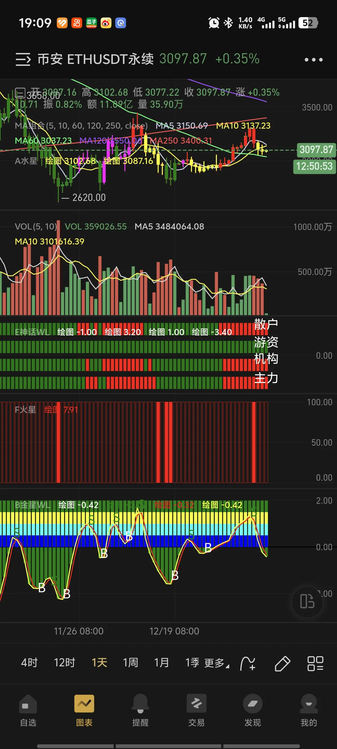This screenshot has width=337, height=749.
Task: Tap the MA10 3137.23 legend
Action: pos(243,126)
